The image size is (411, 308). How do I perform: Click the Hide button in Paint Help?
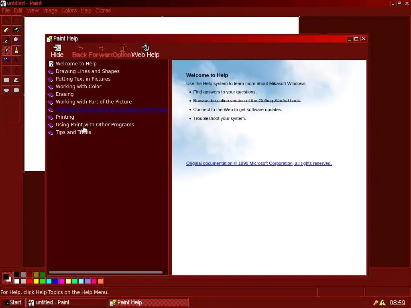point(57,51)
